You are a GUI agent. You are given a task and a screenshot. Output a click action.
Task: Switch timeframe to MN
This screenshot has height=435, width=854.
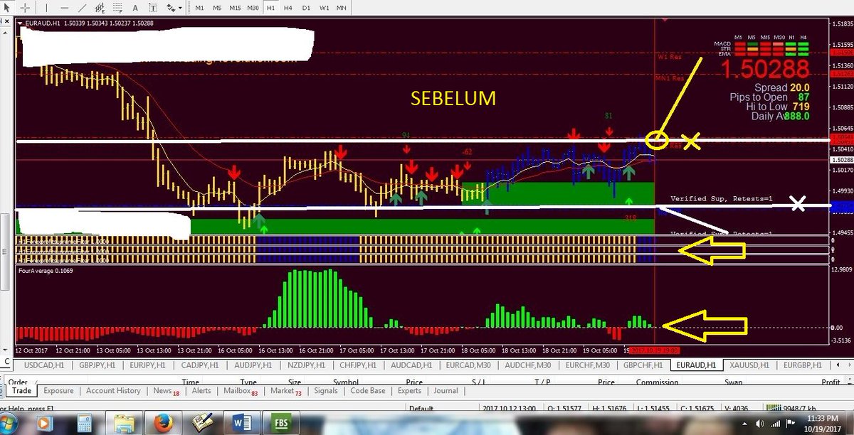tap(342, 8)
